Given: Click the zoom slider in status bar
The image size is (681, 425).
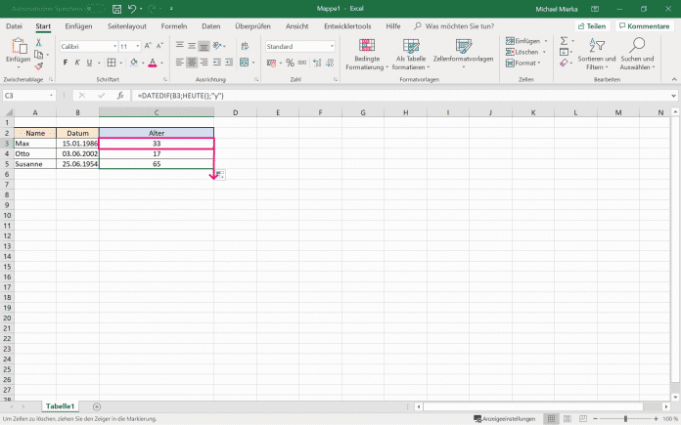Looking at the screenshot, I should pyautogui.click(x=626, y=419).
